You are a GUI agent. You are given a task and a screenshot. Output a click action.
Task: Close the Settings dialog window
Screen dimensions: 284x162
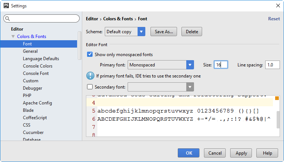[x=277, y=6]
